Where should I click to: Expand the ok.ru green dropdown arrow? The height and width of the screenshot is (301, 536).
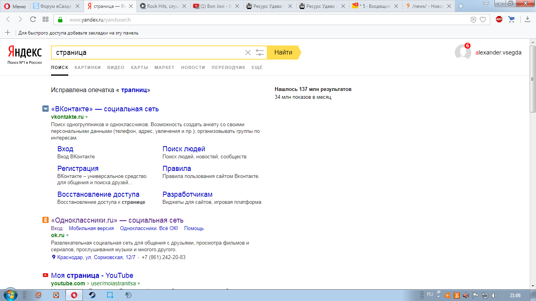(67, 236)
